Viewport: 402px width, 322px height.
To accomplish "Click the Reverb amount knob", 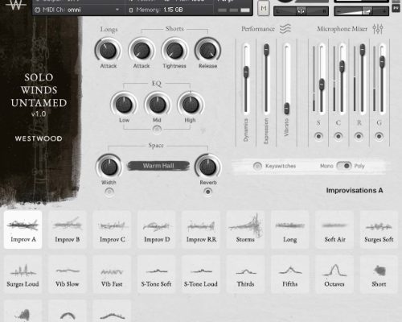I will click(207, 167).
